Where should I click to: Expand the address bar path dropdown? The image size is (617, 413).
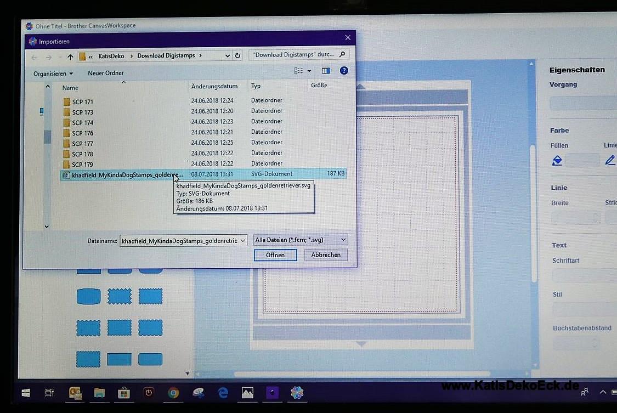pyautogui.click(x=228, y=55)
